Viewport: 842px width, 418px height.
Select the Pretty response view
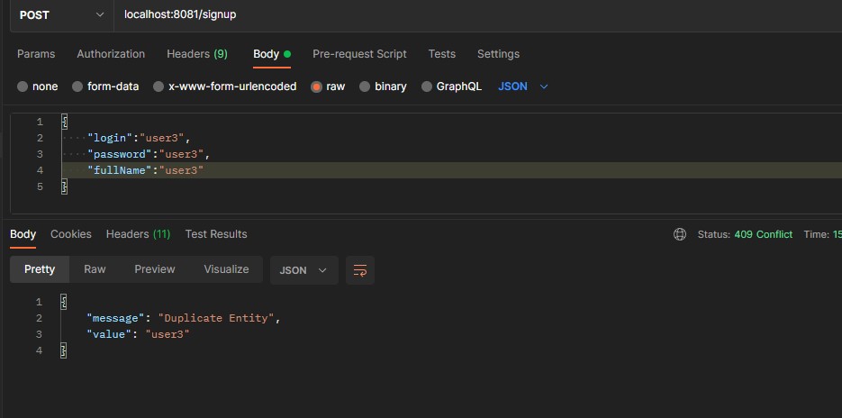(x=40, y=269)
